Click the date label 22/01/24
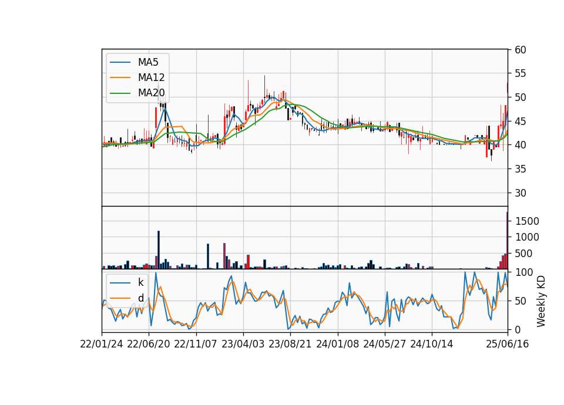This screenshot has width=564, height=405. (x=102, y=345)
